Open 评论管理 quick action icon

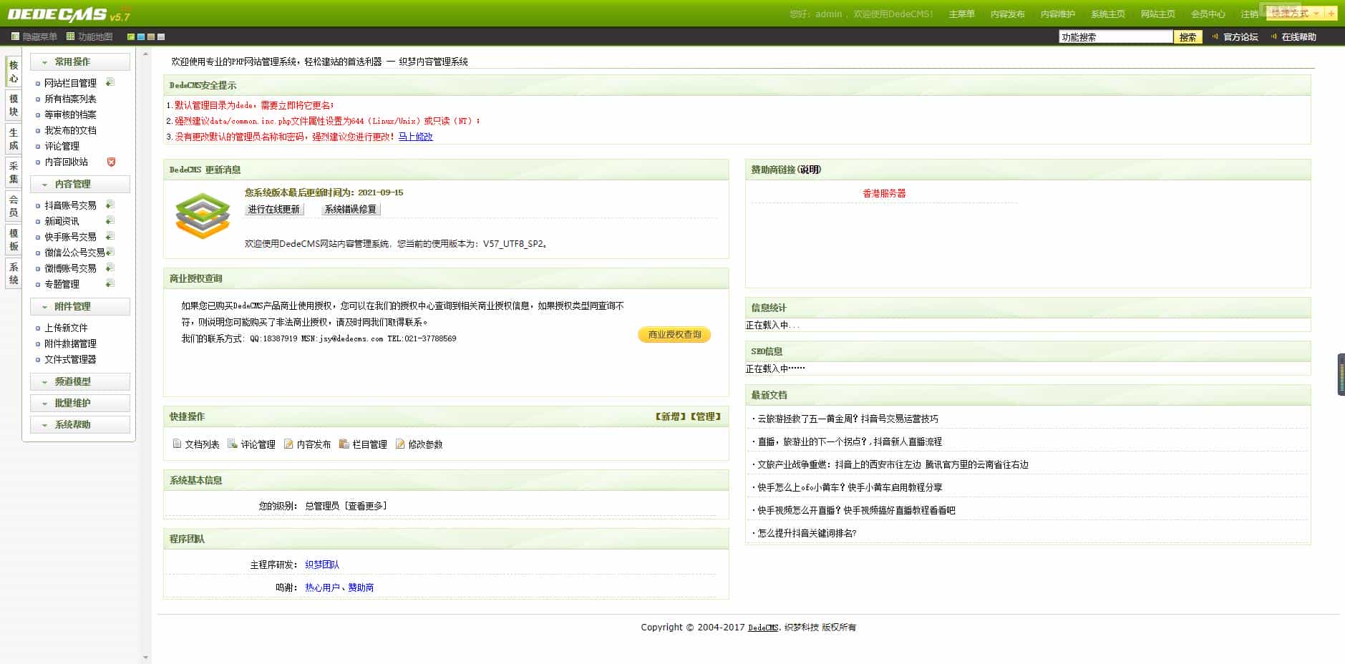[x=232, y=444]
